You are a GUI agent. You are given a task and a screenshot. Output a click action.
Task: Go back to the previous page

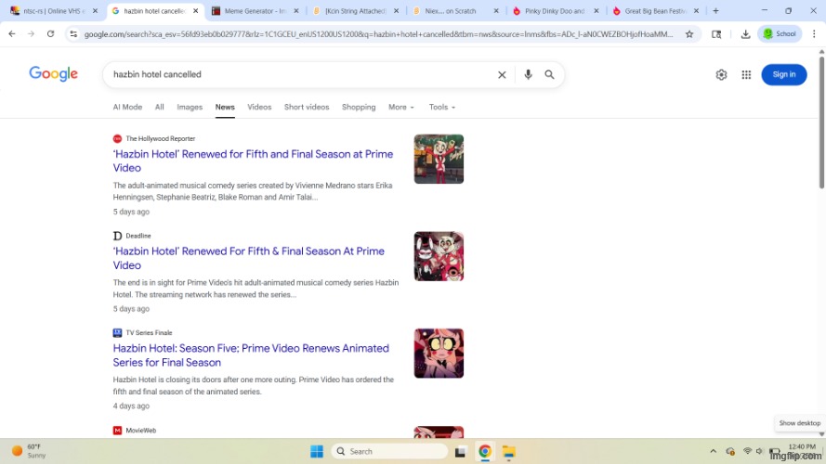pos(11,33)
